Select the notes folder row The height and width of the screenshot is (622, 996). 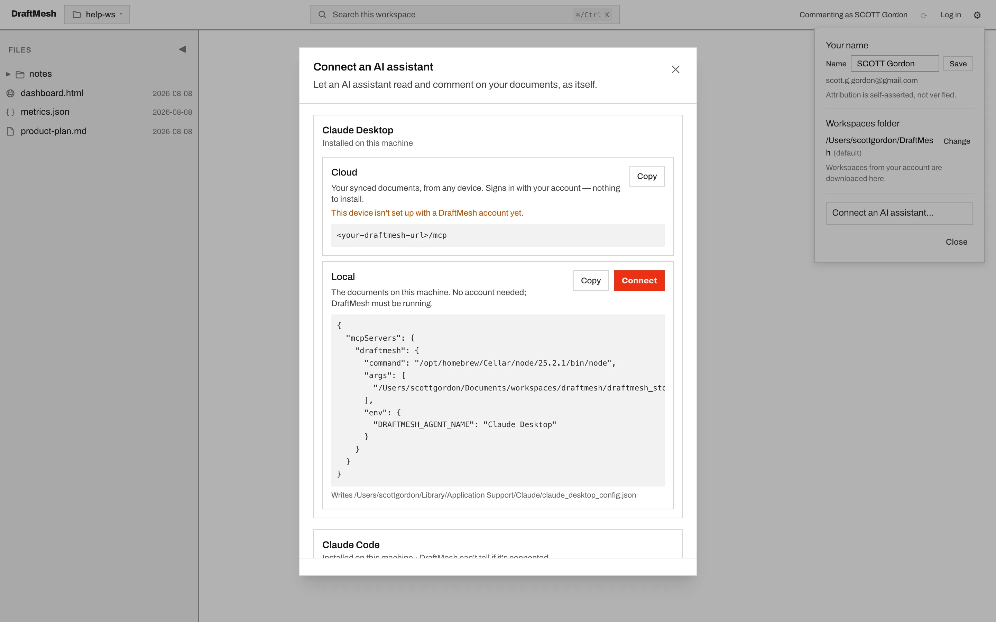pyautogui.click(x=99, y=74)
